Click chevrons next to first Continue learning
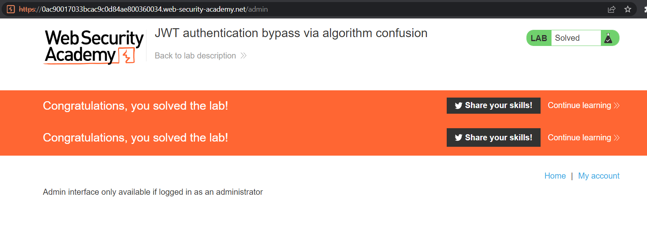 (617, 105)
